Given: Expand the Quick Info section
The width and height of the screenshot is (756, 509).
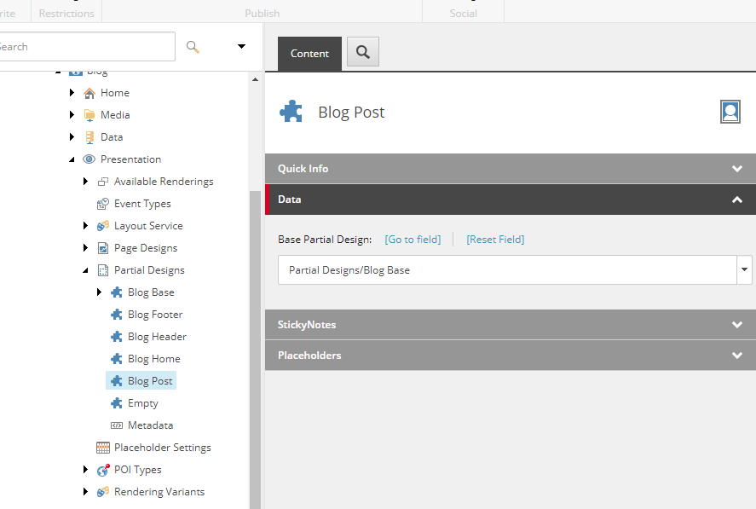Looking at the screenshot, I should point(511,169).
